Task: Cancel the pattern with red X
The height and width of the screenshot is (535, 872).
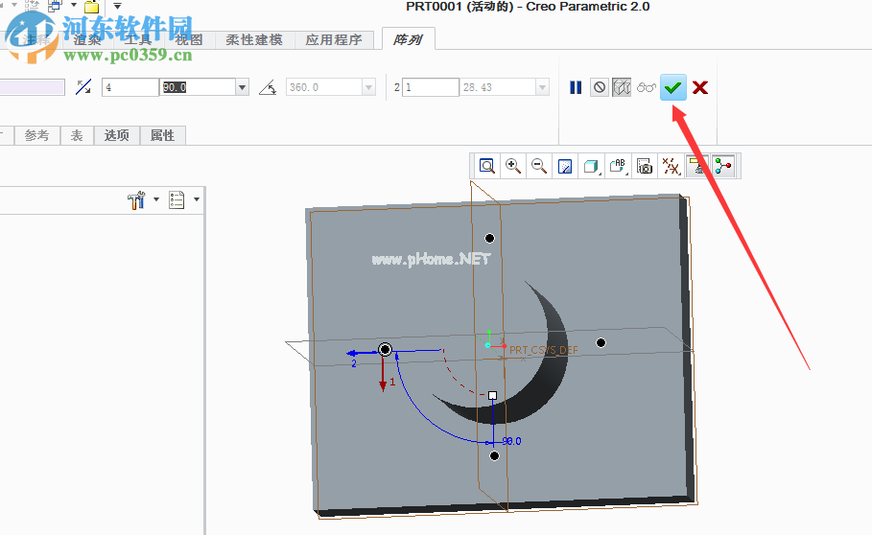Action: tap(700, 87)
